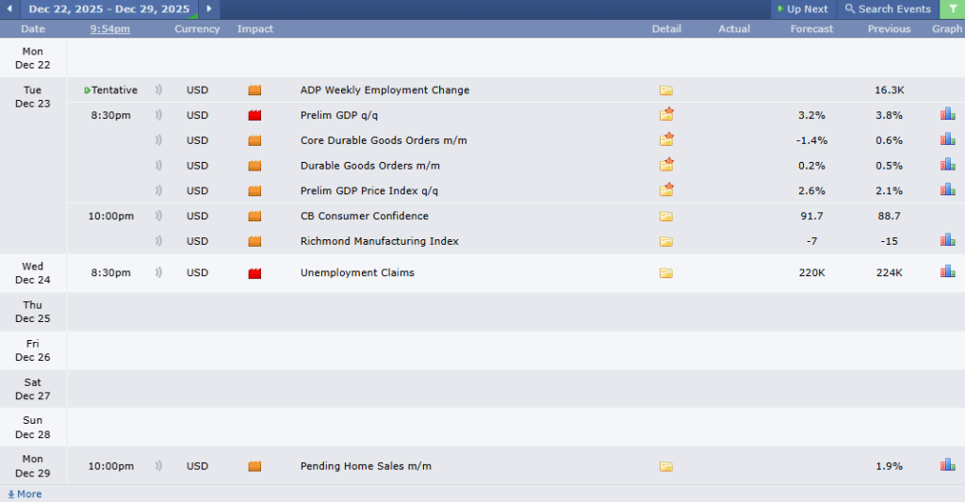Toggle sound alert for Pending Home Sales
965x502 pixels.
pos(159,465)
